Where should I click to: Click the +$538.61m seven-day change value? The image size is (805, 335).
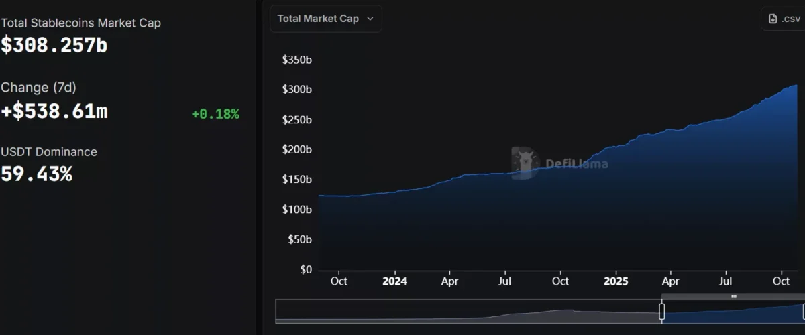pos(54,111)
